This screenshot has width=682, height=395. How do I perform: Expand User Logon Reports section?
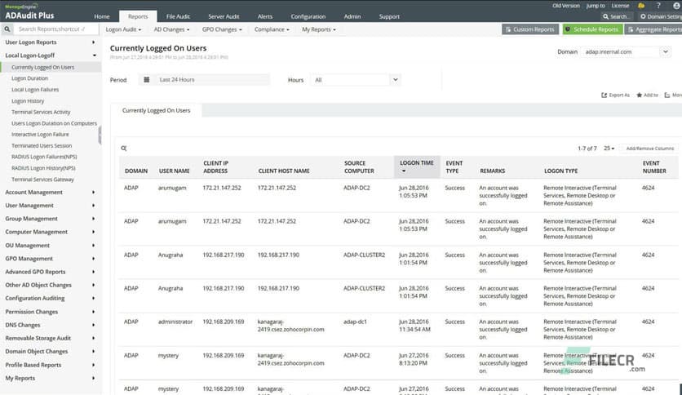[x=51, y=42]
